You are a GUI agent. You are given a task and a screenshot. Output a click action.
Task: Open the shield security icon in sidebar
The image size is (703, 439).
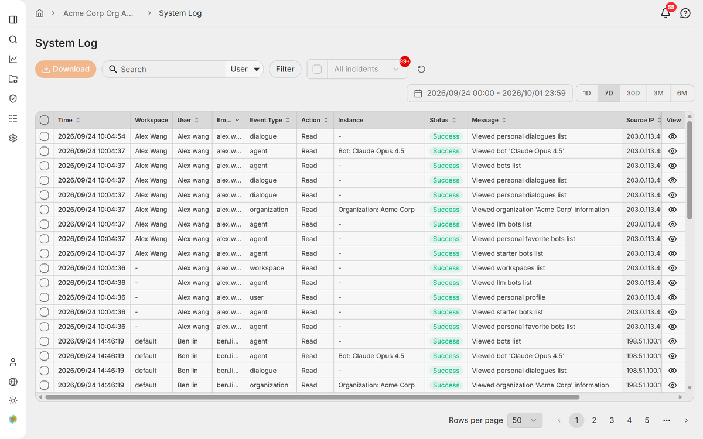pyautogui.click(x=13, y=99)
